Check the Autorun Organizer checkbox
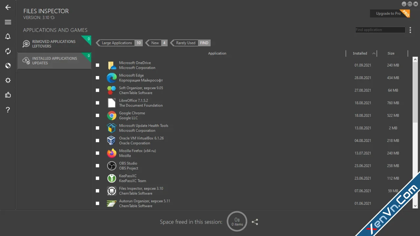The width and height of the screenshot is (420, 236). pyautogui.click(x=97, y=203)
